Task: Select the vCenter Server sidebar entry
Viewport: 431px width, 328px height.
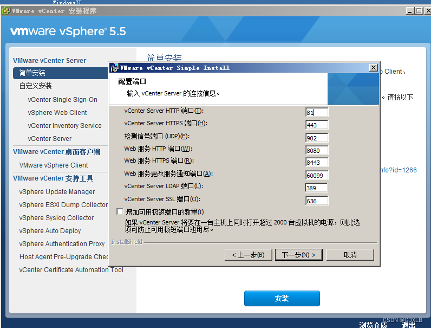Action: pos(49,139)
